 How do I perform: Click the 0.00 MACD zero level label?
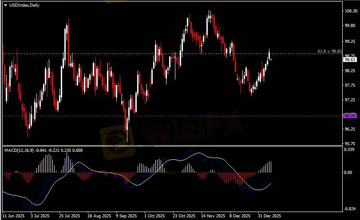348,172
